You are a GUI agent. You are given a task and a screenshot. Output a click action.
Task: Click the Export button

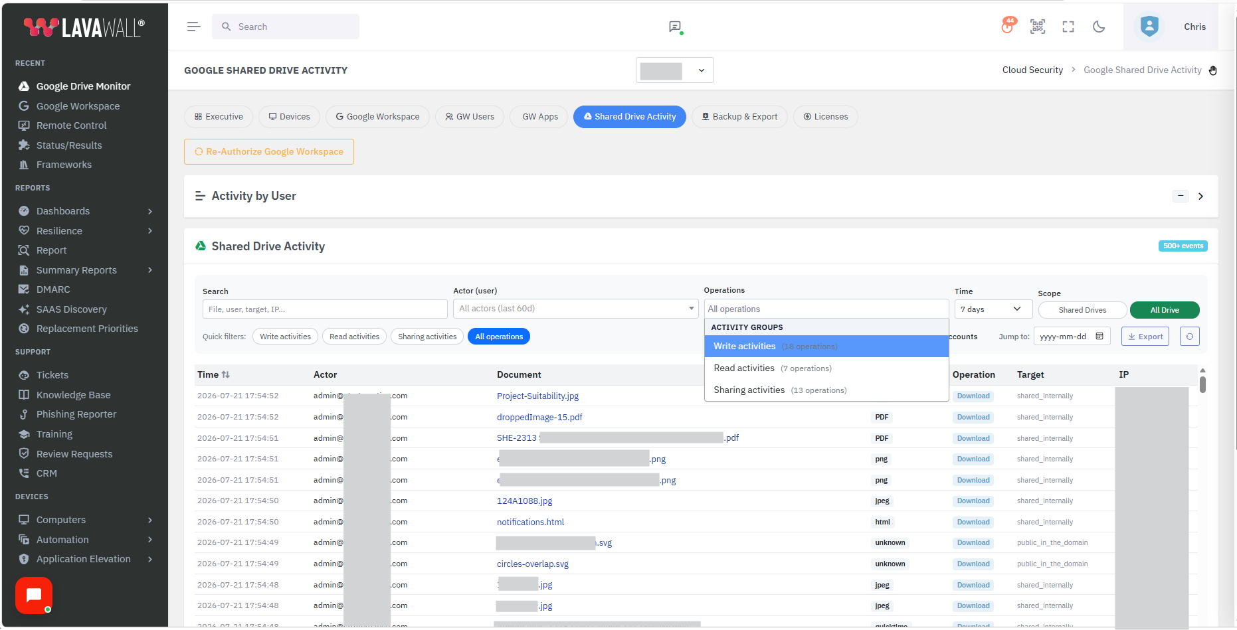click(x=1145, y=337)
